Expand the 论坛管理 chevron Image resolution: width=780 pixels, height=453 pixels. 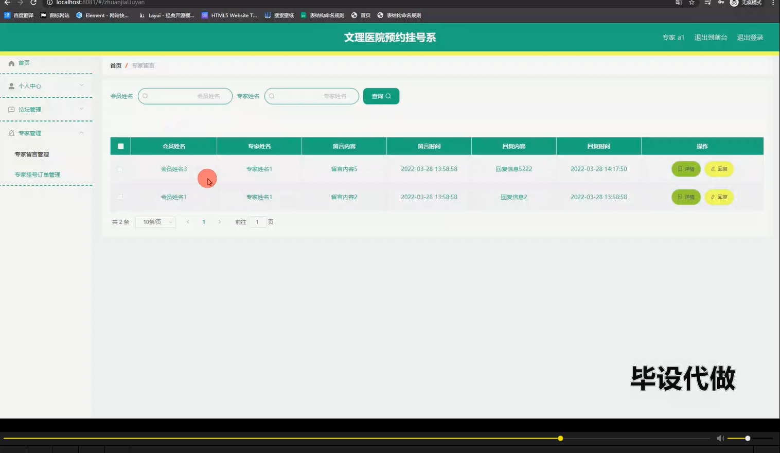(81, 109)
